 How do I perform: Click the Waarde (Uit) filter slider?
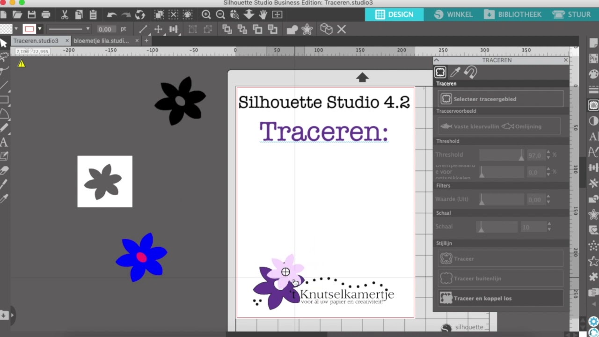(502, 199)
